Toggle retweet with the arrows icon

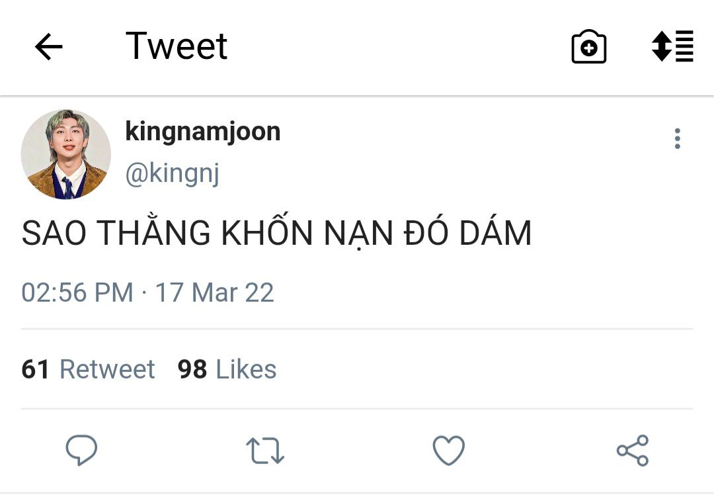(x=265, y=451)
